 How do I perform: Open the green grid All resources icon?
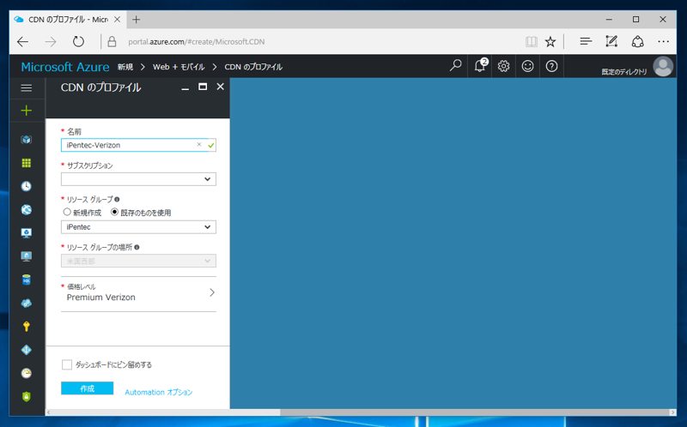coord(27,163)
